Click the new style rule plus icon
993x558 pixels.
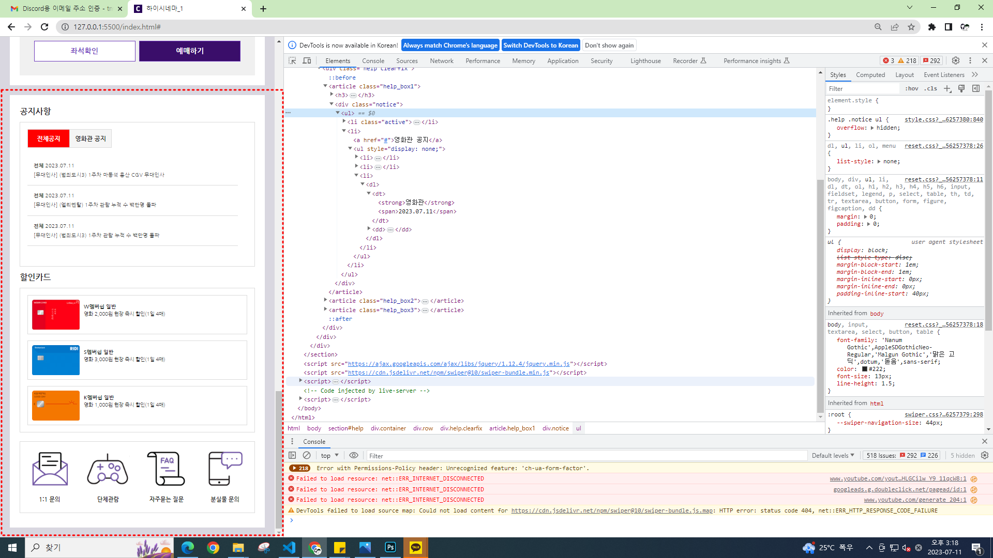tap(947, 88)
